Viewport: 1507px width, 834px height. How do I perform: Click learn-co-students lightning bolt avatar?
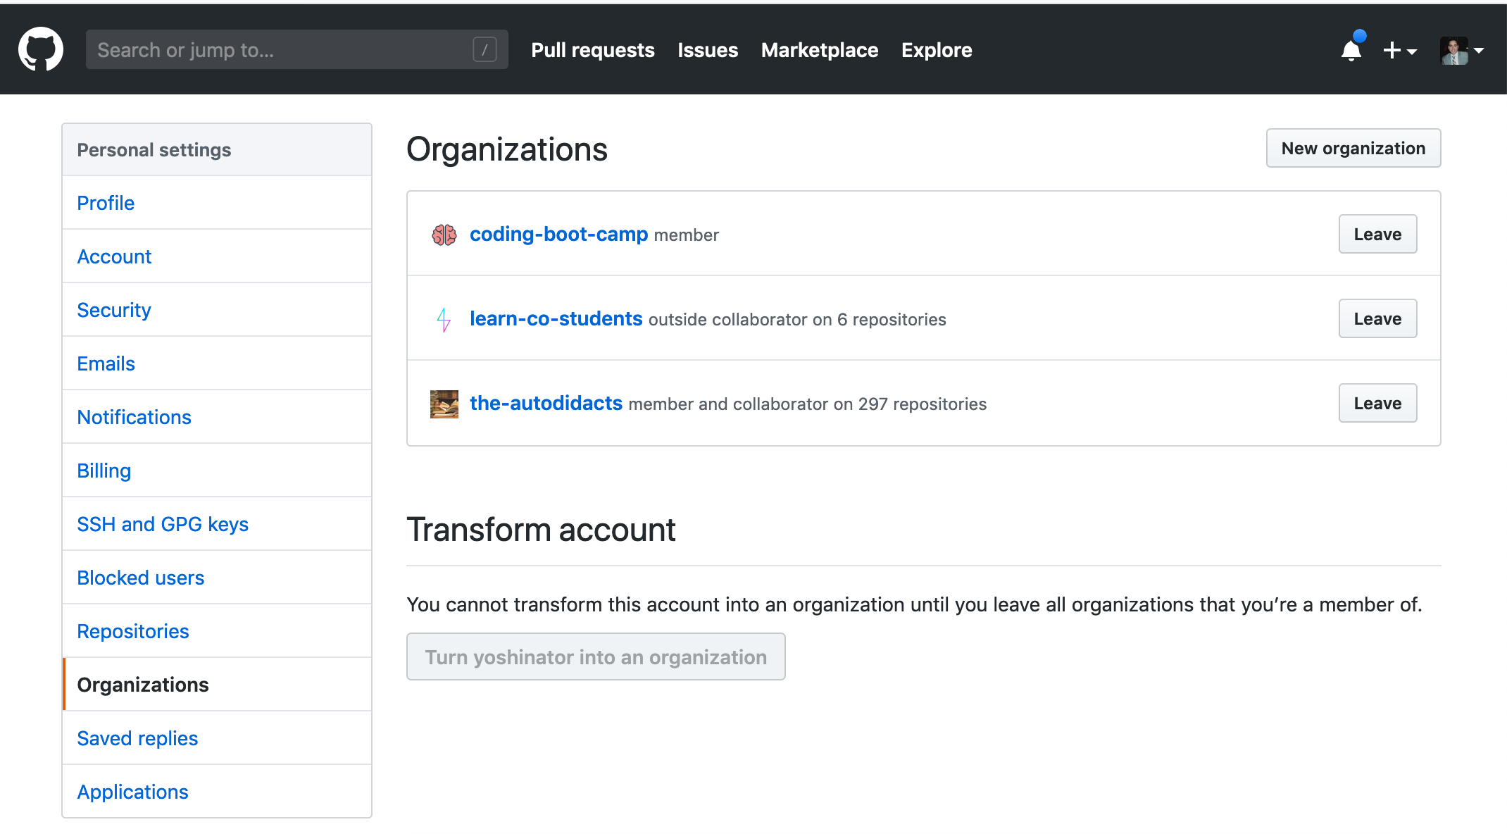click(x=444, y=319)
